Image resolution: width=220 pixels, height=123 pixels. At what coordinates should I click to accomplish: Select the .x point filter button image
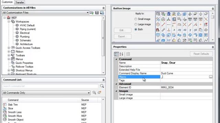(174, 30)
